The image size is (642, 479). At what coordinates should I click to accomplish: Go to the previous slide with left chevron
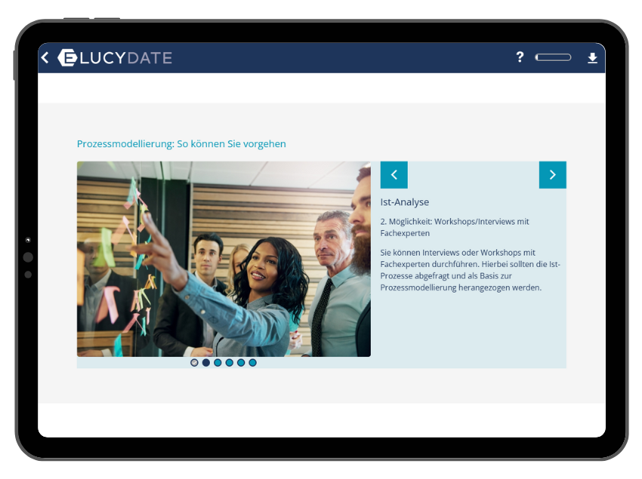click(x=394, y=175)
